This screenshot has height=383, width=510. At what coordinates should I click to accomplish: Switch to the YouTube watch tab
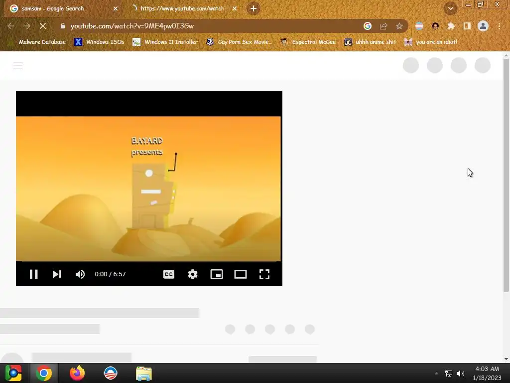182,8
